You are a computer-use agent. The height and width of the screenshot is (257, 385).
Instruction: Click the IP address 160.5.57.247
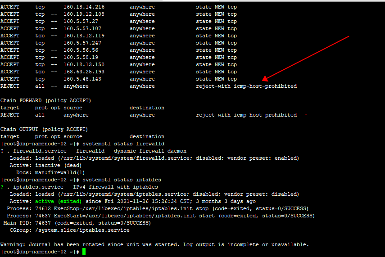coord(82,43)
